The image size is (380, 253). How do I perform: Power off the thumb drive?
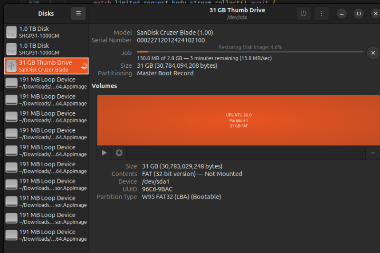(304, 14)
